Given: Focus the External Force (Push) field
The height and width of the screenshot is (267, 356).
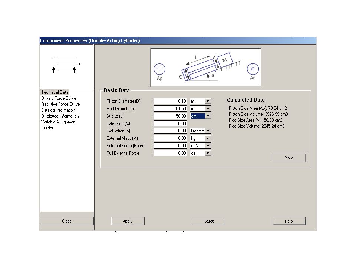Looking at the screenshot, I should tap(170, 146).
